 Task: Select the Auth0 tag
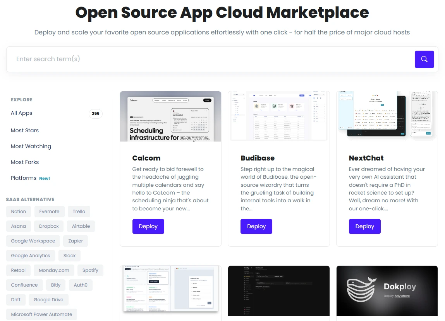pyautogui.click(x=81, y=285)
